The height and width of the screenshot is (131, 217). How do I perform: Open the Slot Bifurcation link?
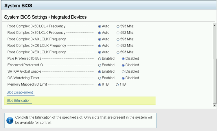19,100
